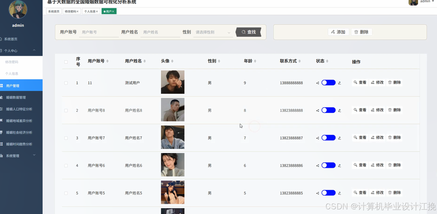Open 婚姻地域差异分析 in the sidebar

[x=21, y=121]
